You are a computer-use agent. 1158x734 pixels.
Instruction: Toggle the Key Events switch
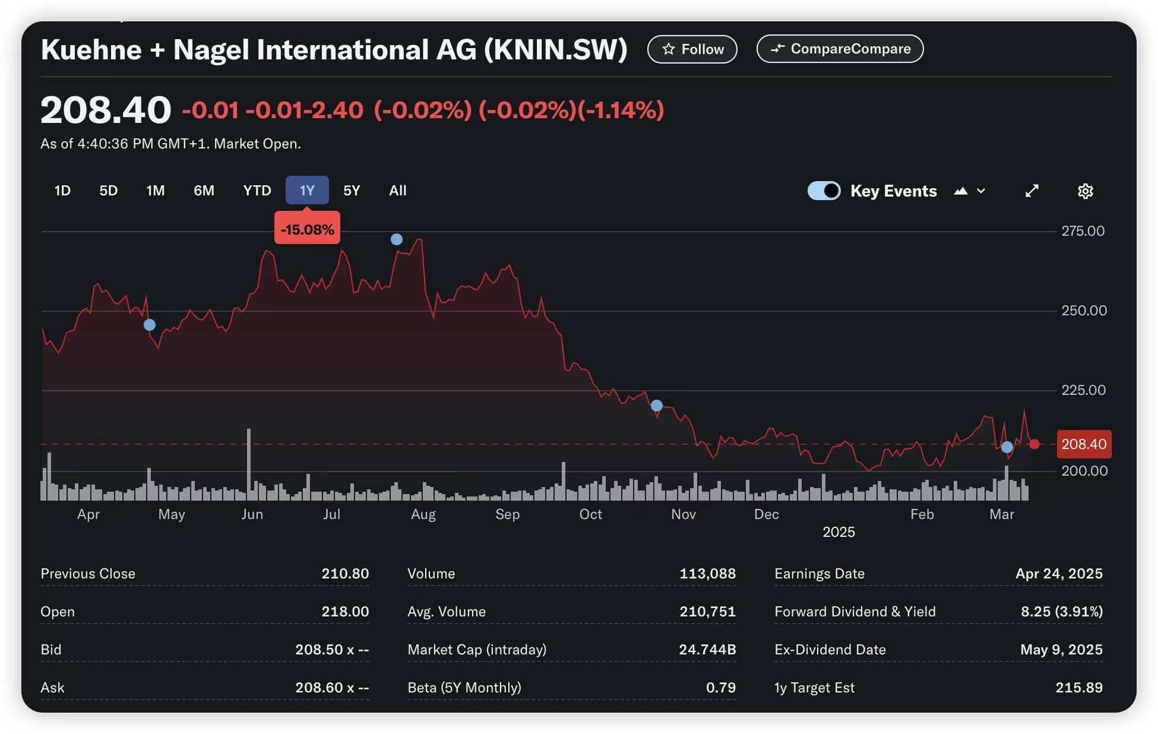click(824, 191)
